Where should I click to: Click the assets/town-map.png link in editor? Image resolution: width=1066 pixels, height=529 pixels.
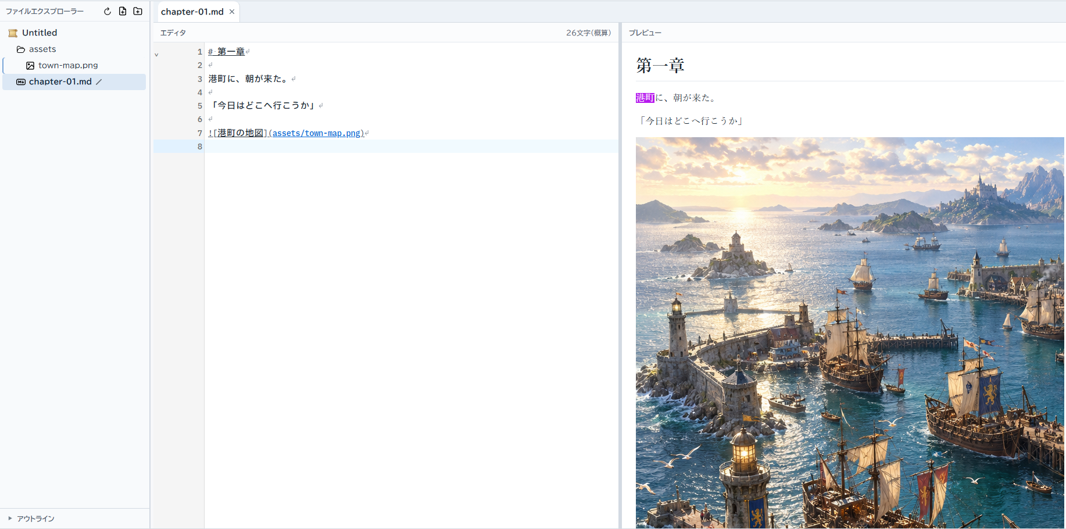point(317,133)
